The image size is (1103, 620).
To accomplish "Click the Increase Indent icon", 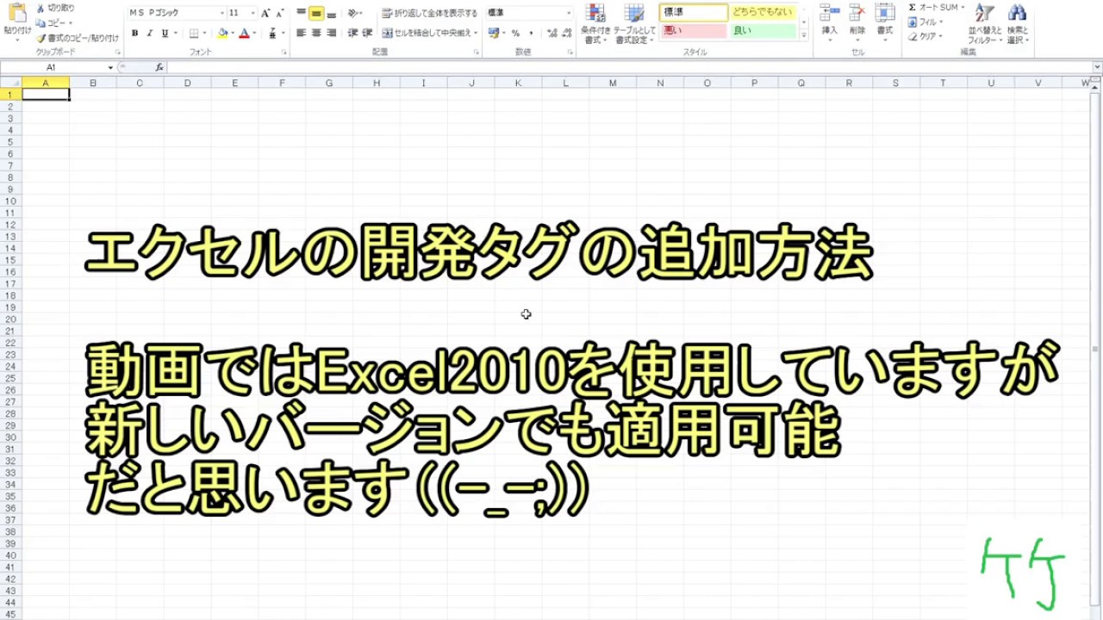I will [x=367, y=33].
